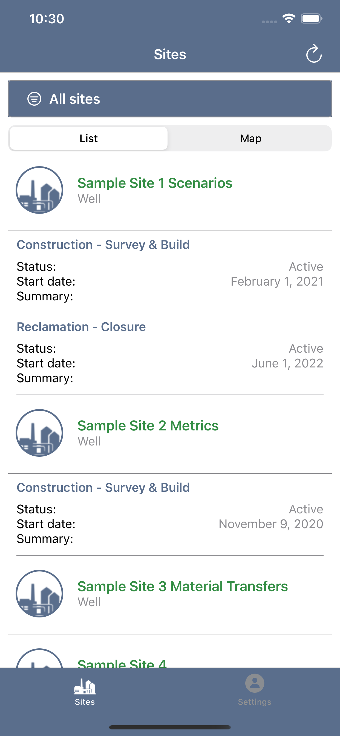This screenshot has width=340, height=736.
Task: Open the Sample Site 2 Metrics title
Action: point(148,426)
